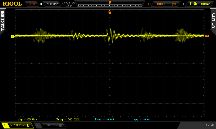Click the red STOP status indicator

pos(32,4)
